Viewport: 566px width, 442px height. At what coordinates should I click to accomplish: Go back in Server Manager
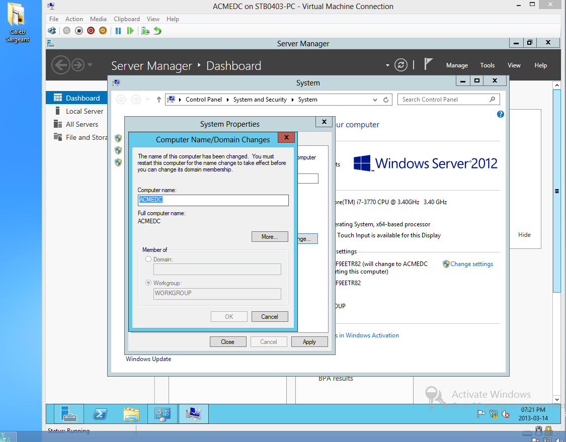(x=61, y=65)
